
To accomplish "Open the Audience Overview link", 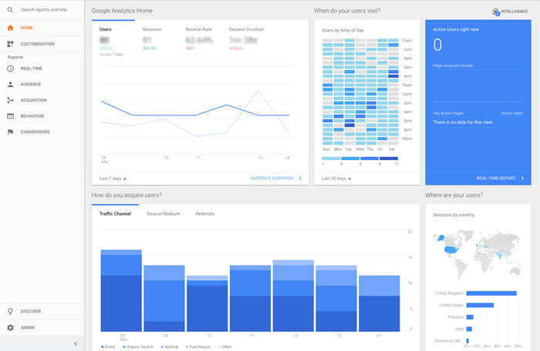I will coord(275,178).
